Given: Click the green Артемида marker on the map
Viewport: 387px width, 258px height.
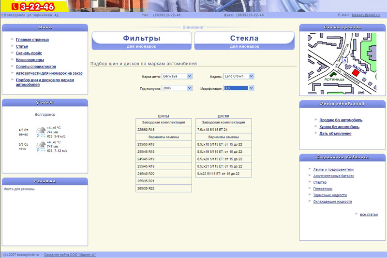Looking at the screenshot, I should click(x=332, y=74).
